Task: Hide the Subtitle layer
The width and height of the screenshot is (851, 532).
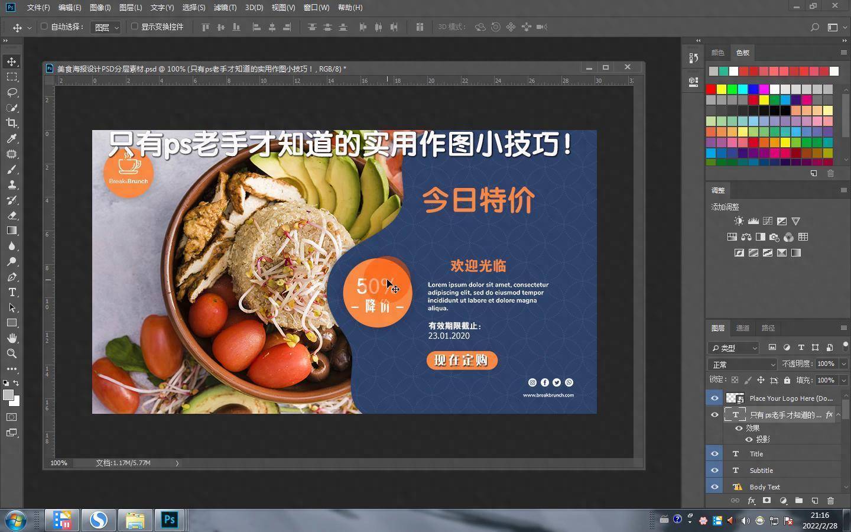Action: 714,471
